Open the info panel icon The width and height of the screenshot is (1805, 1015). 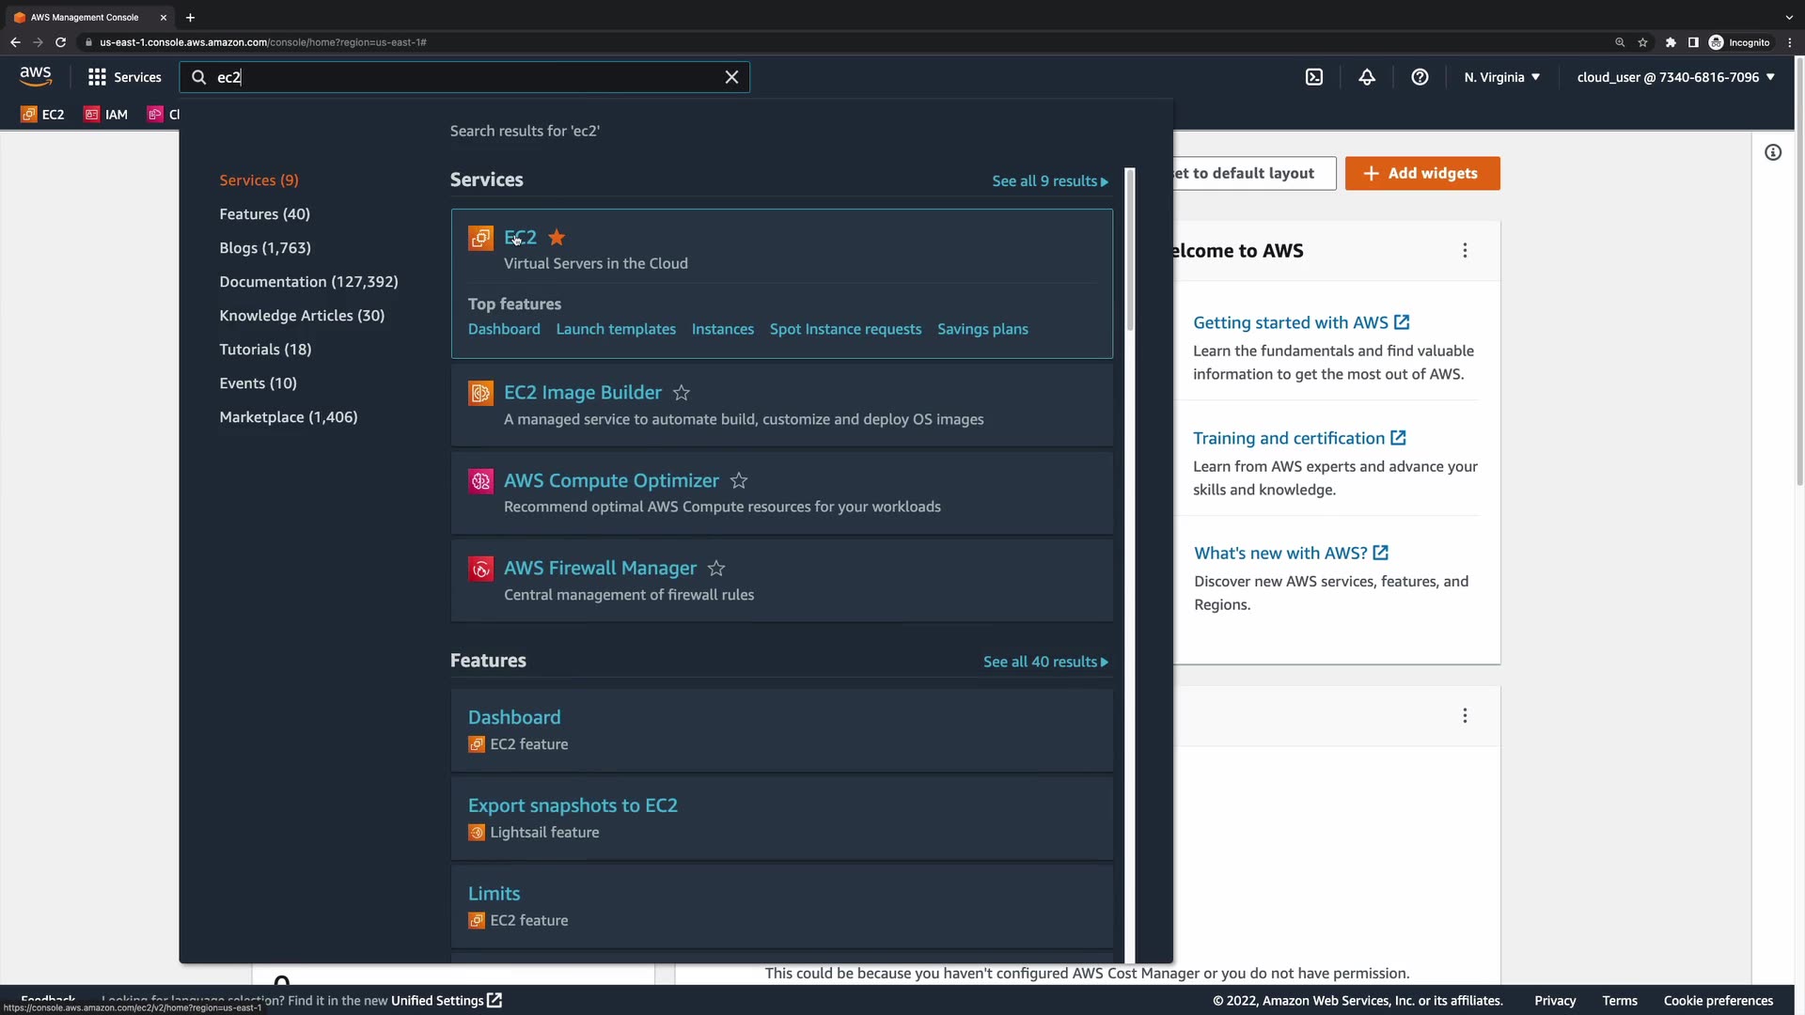click(x=1772, y=152)
